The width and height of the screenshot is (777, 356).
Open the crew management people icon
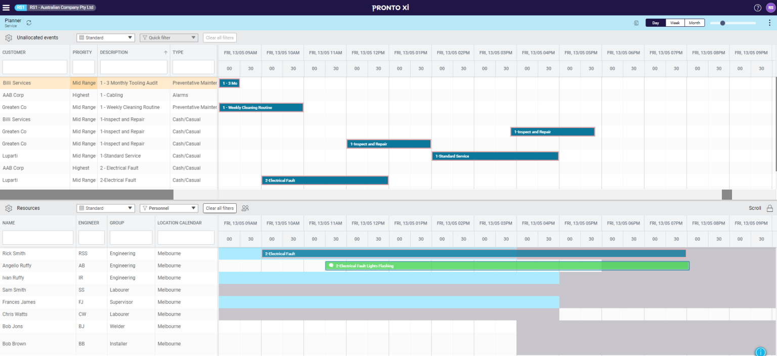245,208
